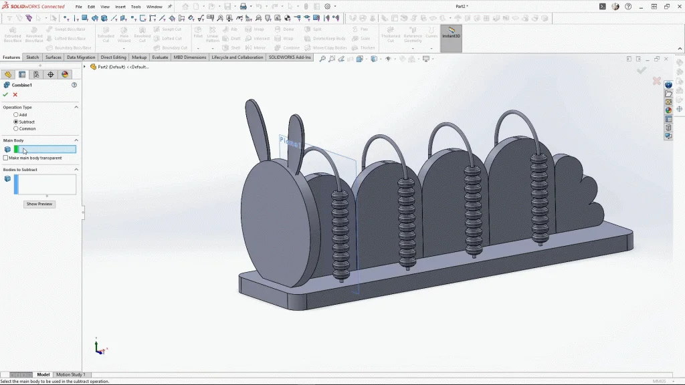The image size is (685, 385).
Task: Switch to the Evaluate tab
Action: tap(160, 57)
